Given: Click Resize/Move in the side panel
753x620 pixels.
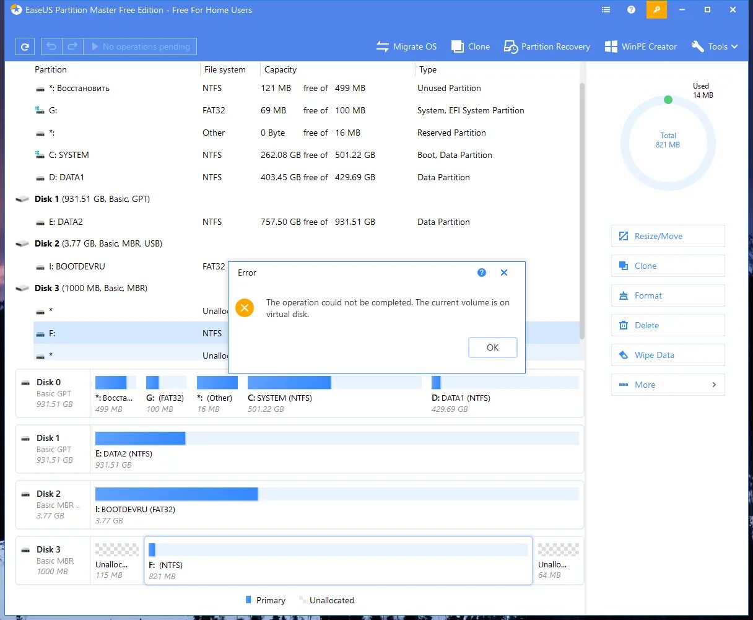Looking at the screenshot, I should pyautogui.click(x=668, y=236).
